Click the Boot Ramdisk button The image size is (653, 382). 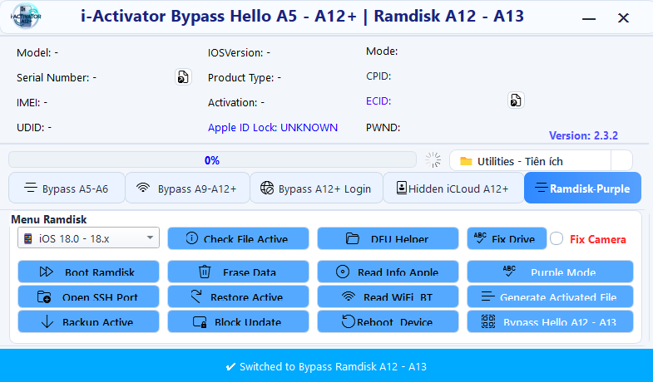click(x=88, y=272)
